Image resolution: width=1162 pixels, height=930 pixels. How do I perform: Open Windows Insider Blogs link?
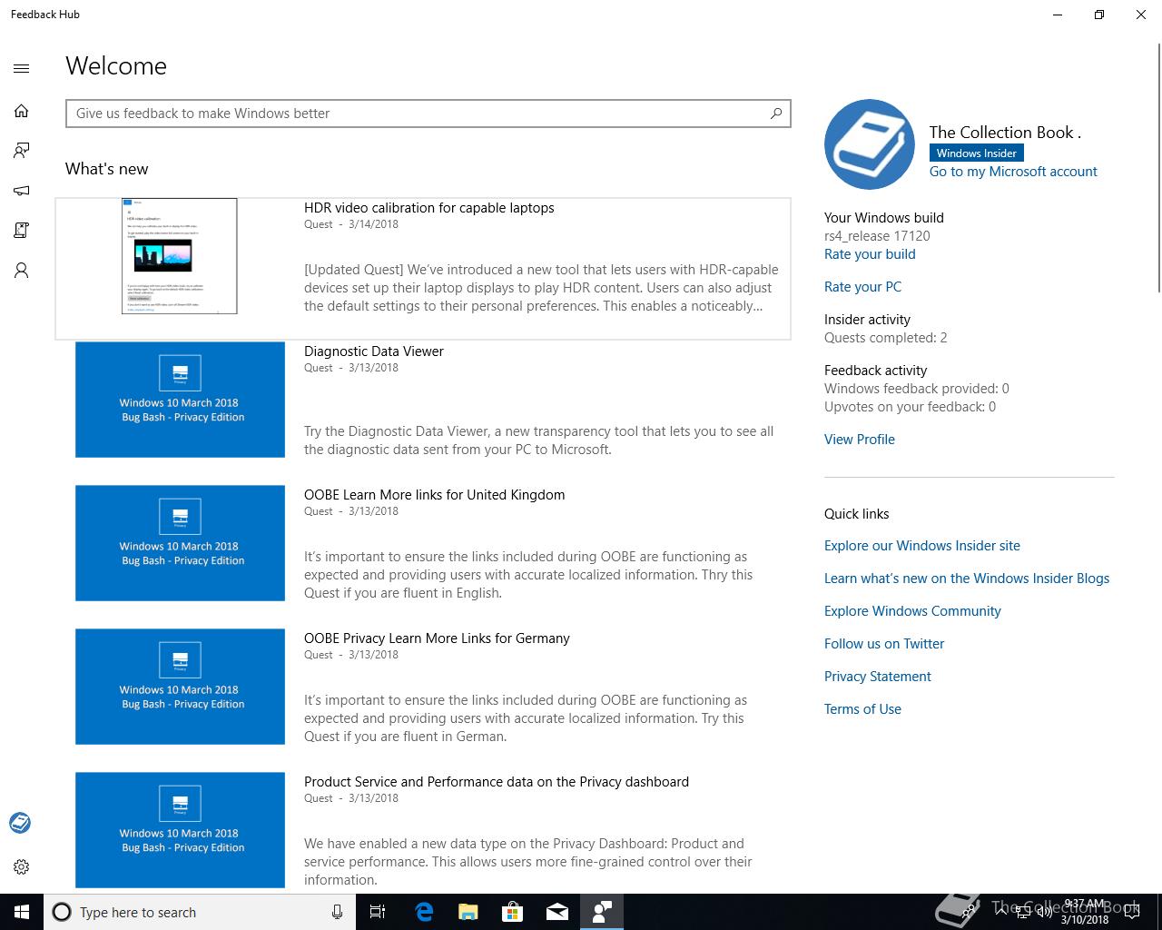(967, 579)
